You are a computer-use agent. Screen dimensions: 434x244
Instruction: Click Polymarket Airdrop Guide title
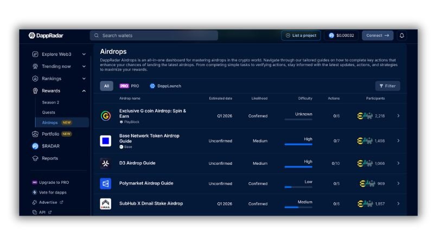click(146, 183)
